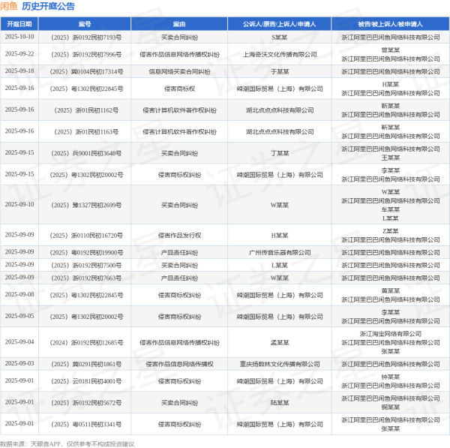This screenshot has width=450, height=448.
Task: Click defendant 车某某
Action: coord(390,209)
